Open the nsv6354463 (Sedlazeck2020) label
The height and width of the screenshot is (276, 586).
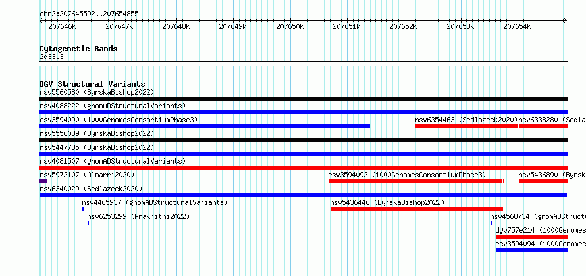(x=466, y=120)
